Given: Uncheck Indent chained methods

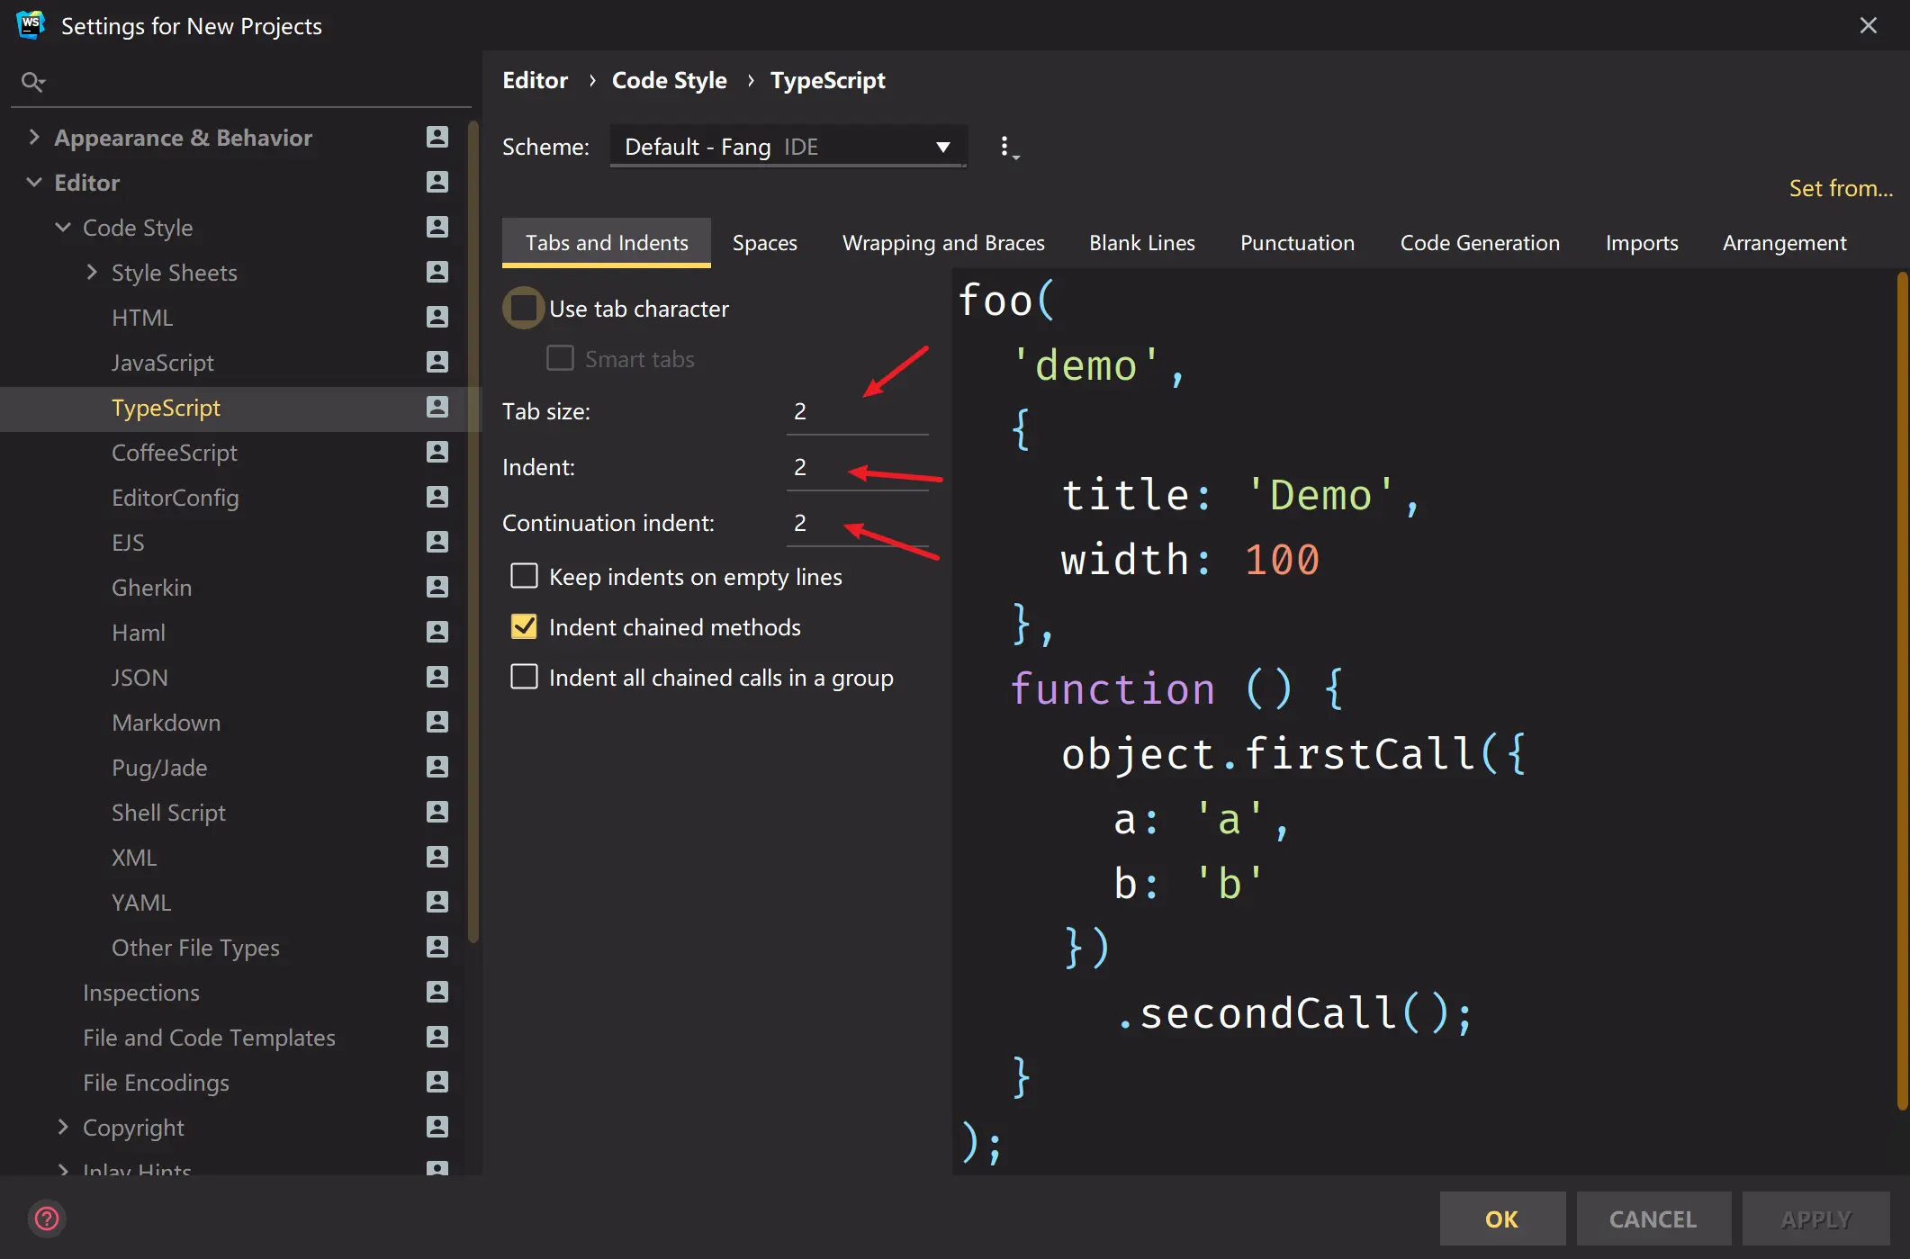Looking at the screenshot, I should (x=524, y=626).
